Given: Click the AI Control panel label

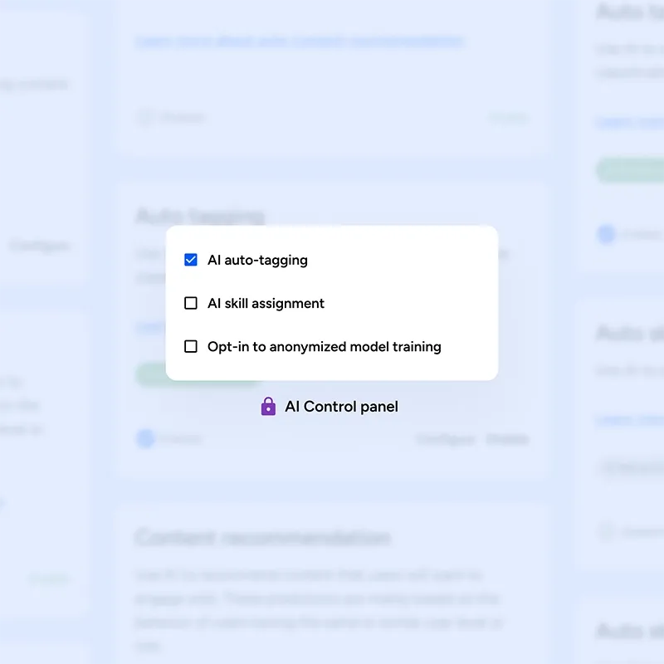Looking at the screenshot, I should click(x=341, y=407).
